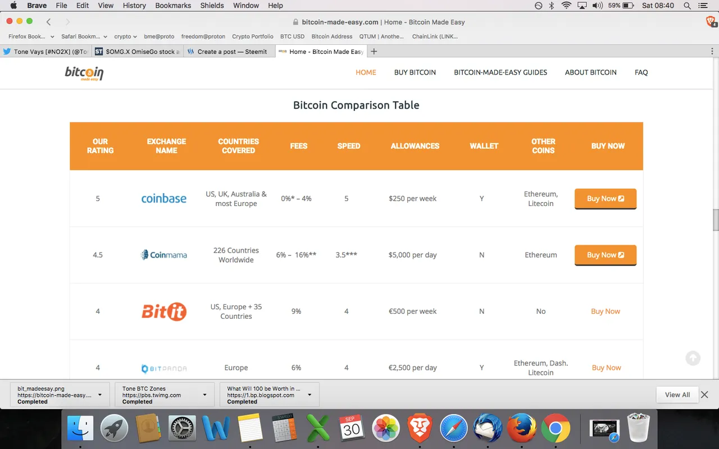Click the Brave Shields lion icon in toolbar
Viewport: 719px width, 449px height.
coord(711,21)
